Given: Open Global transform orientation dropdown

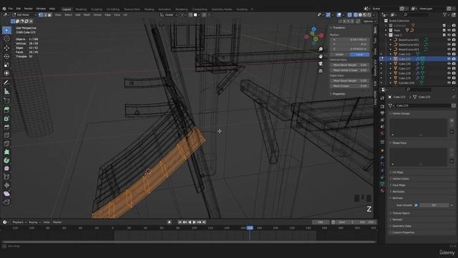Looking at the screenshot, I should (x=169, y=14).
